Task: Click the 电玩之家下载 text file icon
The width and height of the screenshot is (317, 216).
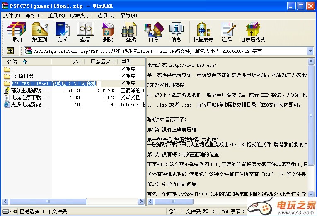Action: [x=7, y=97]
